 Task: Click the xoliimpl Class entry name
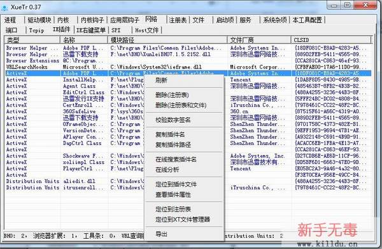click(83, 162)
